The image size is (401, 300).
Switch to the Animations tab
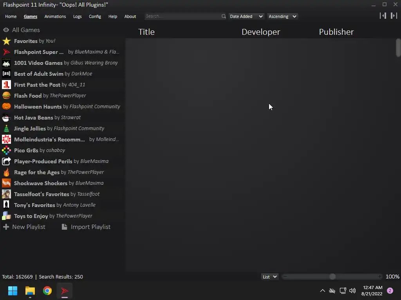click(55, 16)
